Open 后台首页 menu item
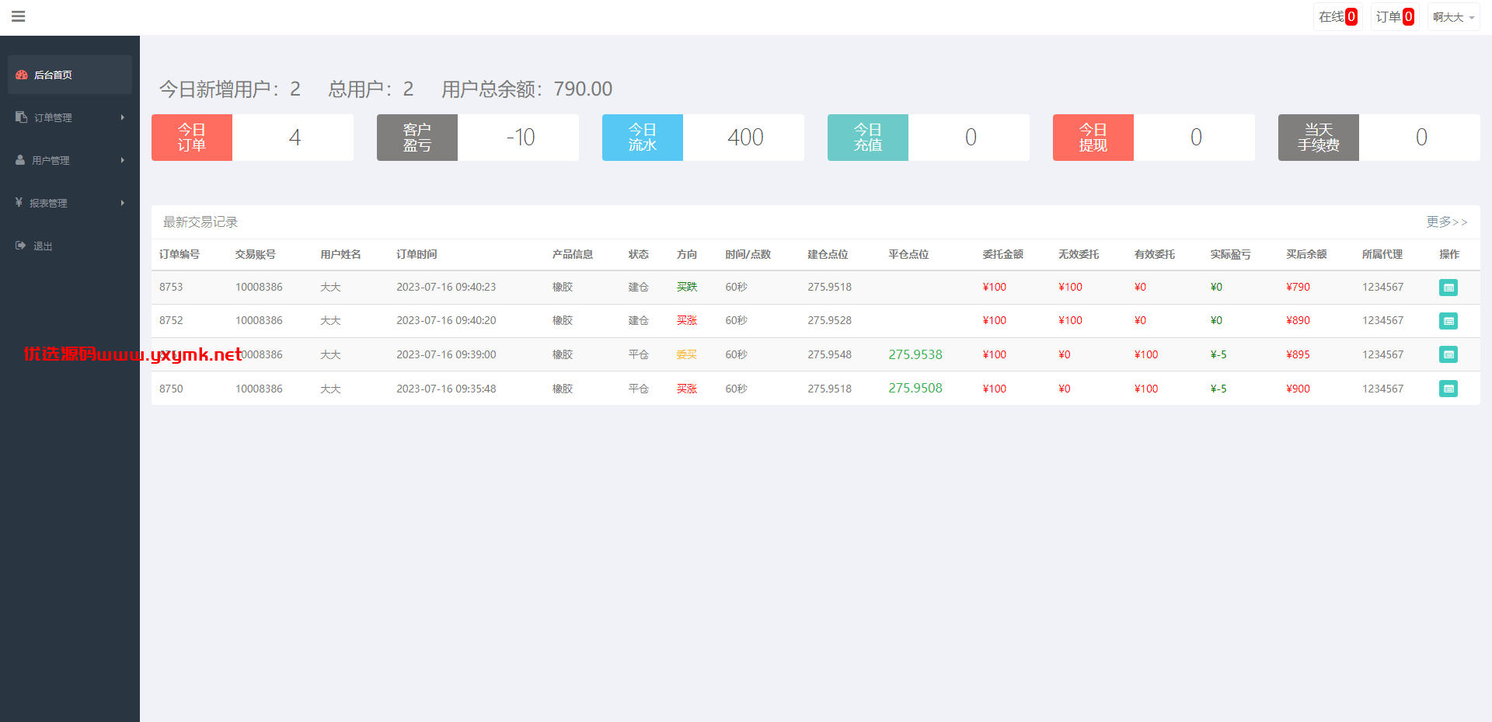 (70, 75)
